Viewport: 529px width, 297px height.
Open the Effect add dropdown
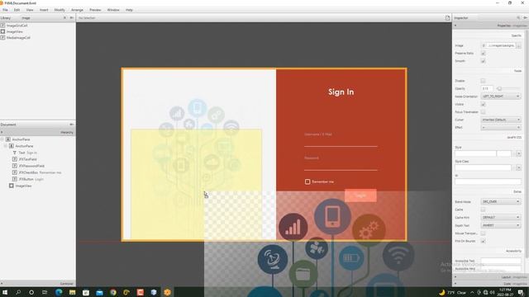click(501, 128)
